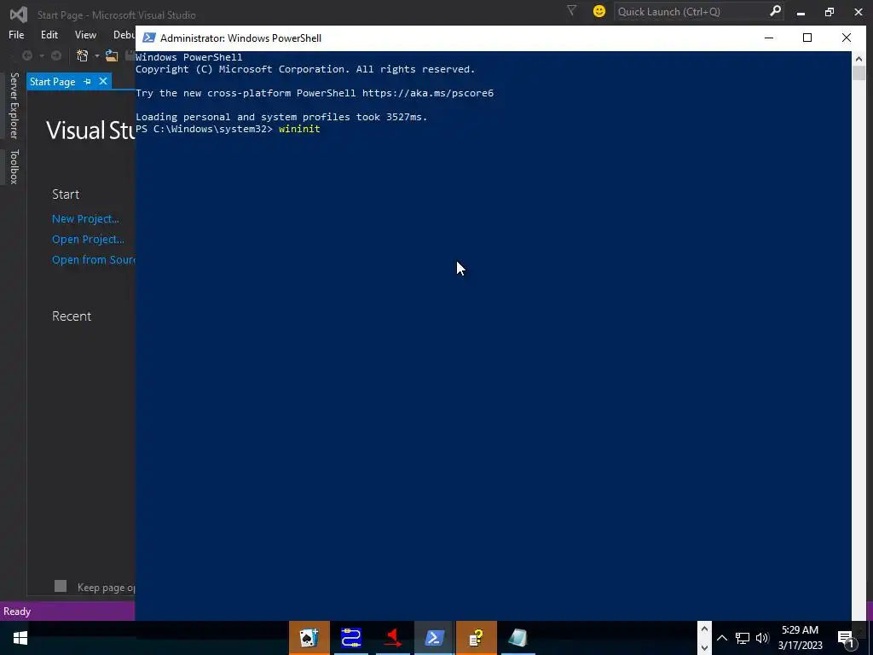This screenshot has width=873, height=655.
Task: Click taskbar row scroll down arrow
Action: 704,647
